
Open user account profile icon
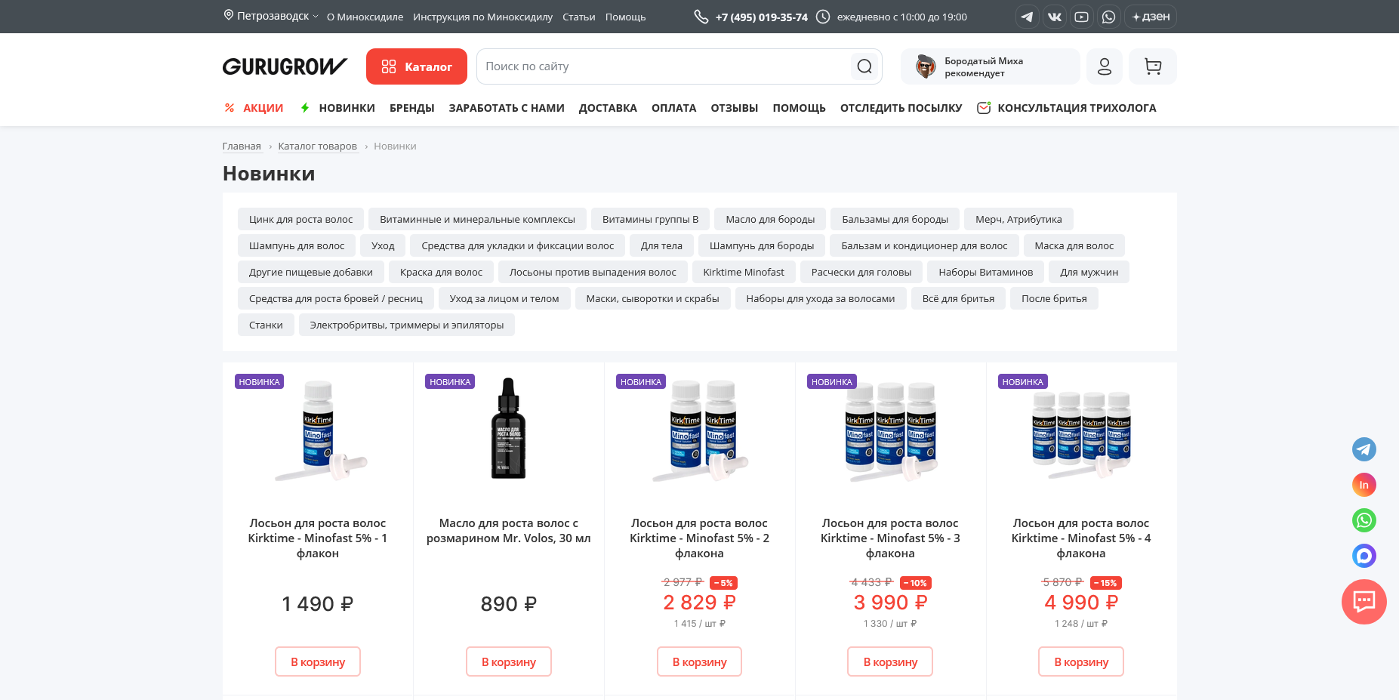point(1104,66)
